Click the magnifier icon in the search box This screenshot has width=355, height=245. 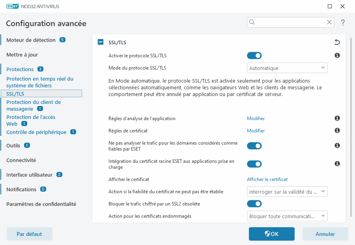[252, 22]
